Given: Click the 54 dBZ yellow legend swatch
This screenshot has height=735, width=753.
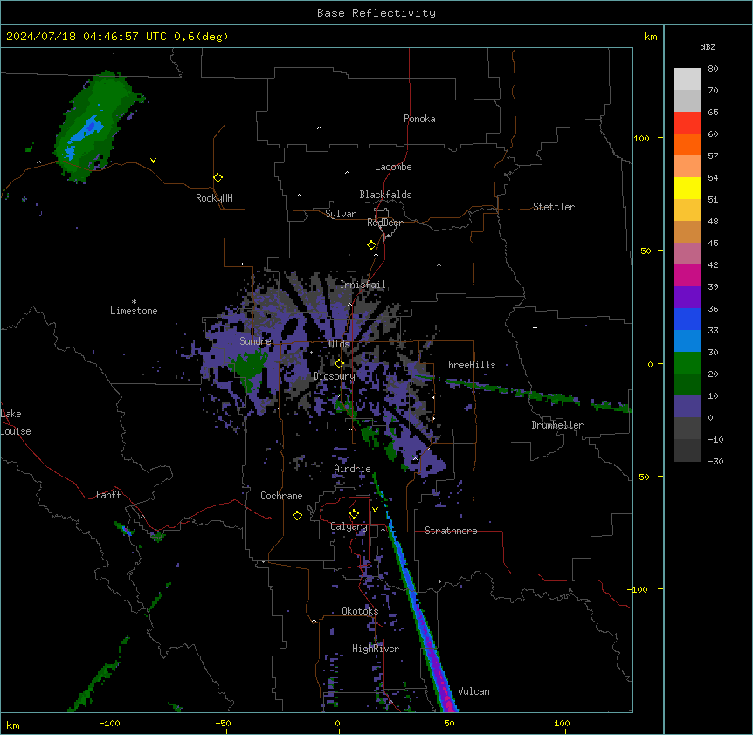Looking at the screenshot, I should pos(687,188).
